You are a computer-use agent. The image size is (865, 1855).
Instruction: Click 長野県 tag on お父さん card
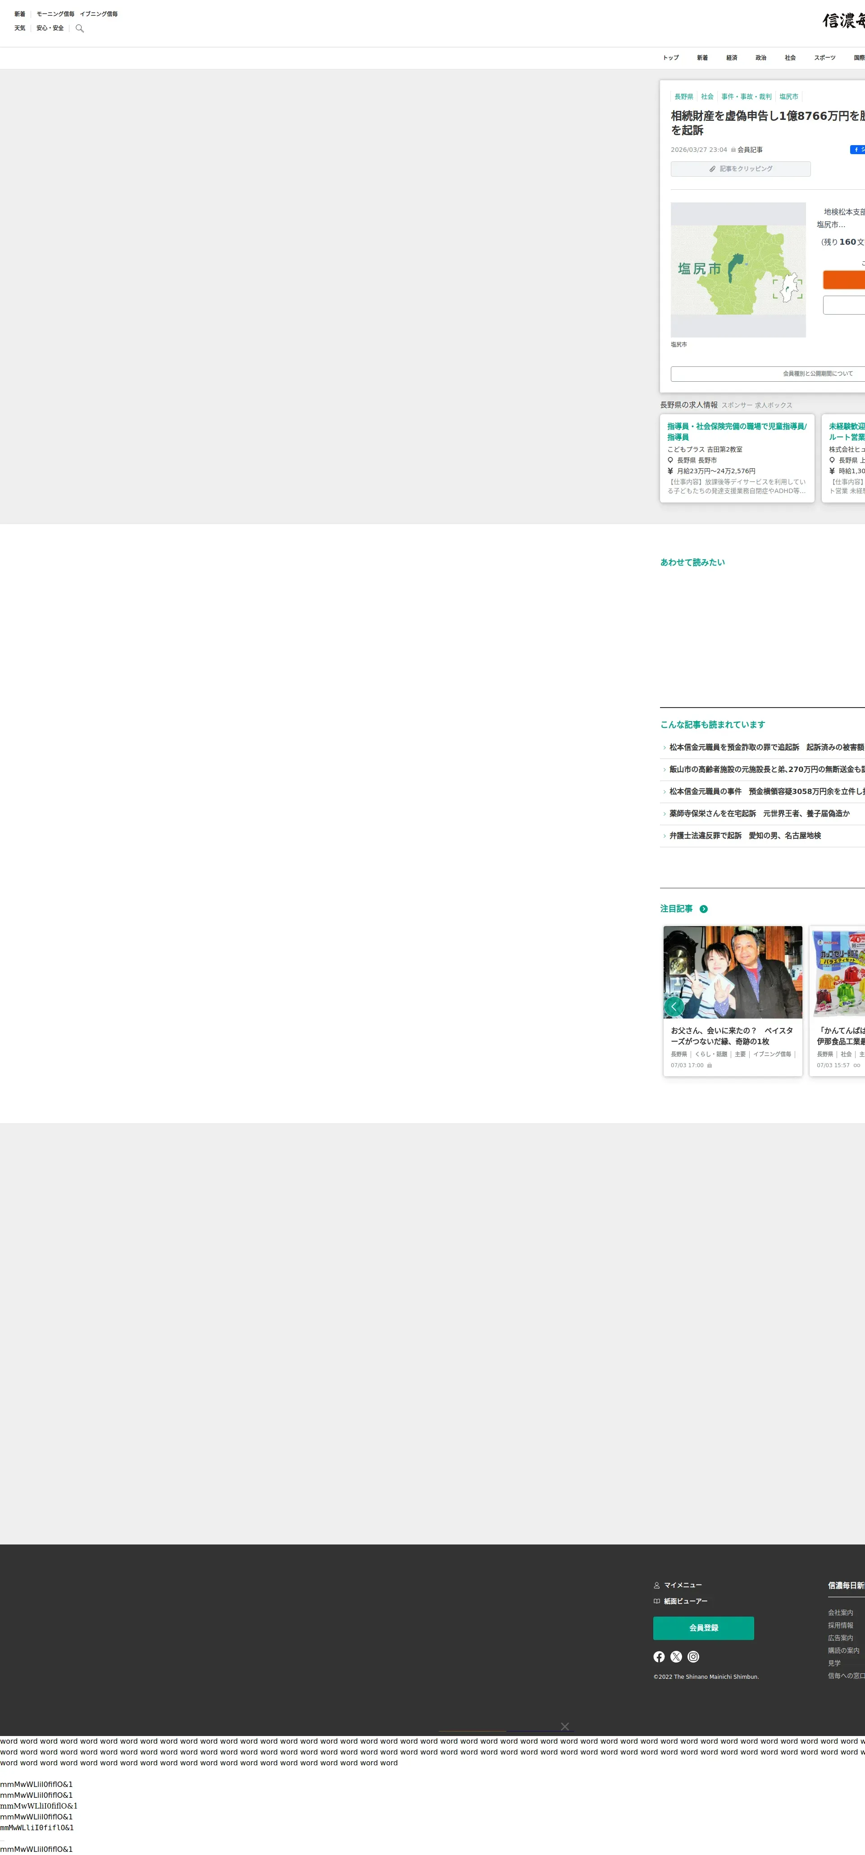(678, 1054)
